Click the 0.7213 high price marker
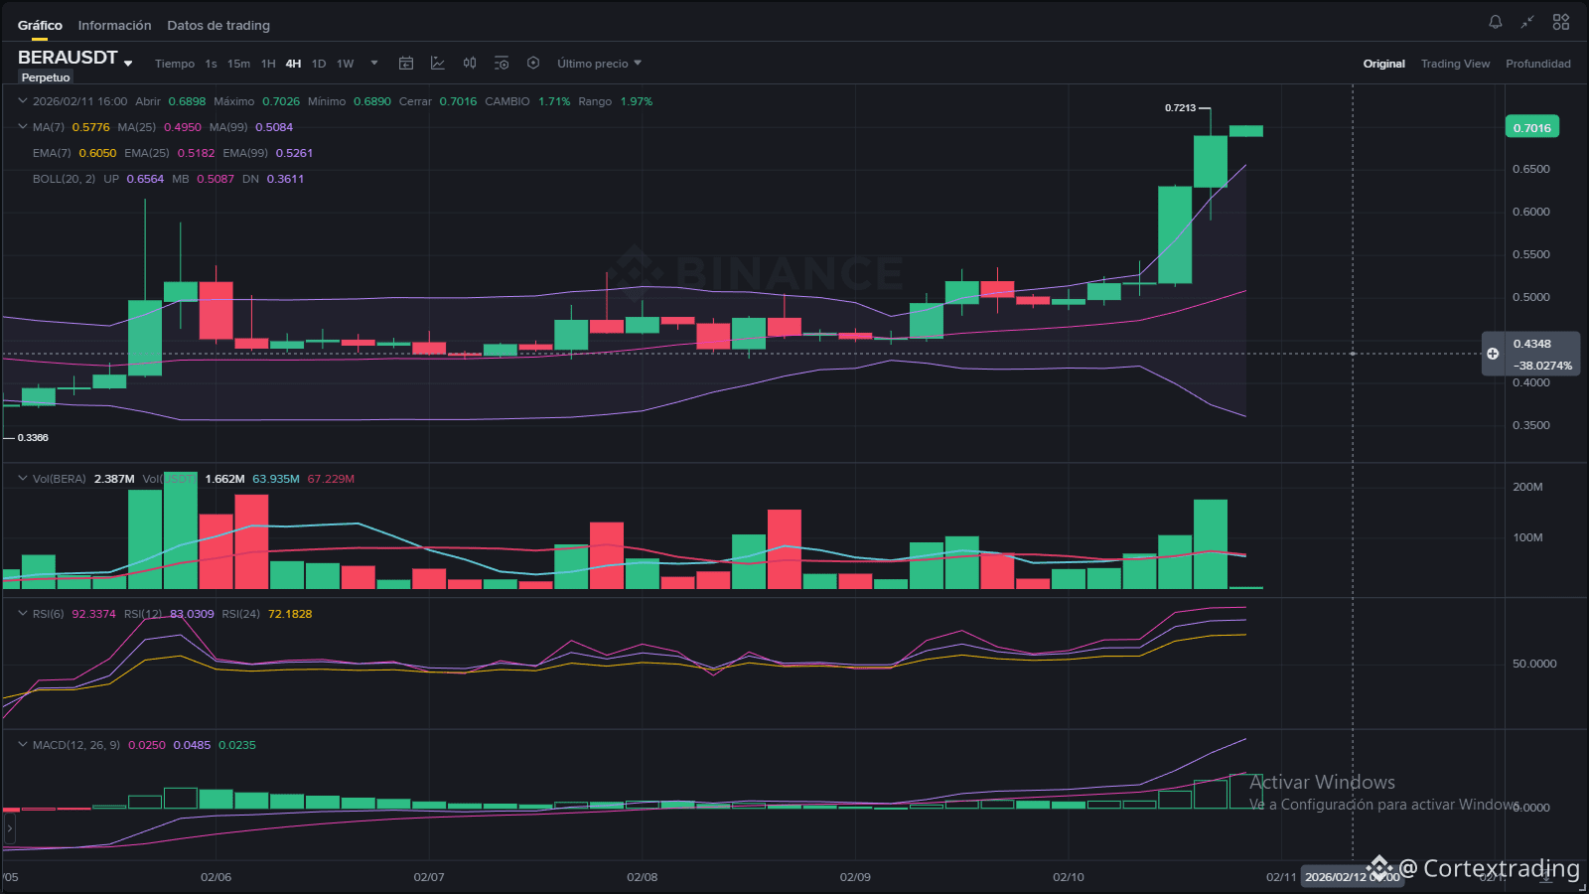Screen dimensions: 1589x894 [1181, 107]
